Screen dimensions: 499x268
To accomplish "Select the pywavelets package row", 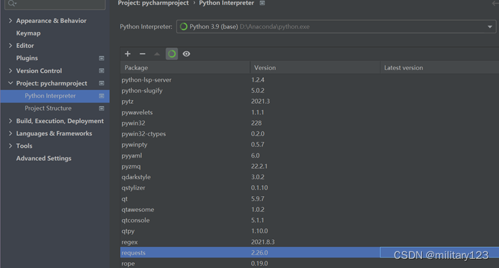I will click(310, 112).
